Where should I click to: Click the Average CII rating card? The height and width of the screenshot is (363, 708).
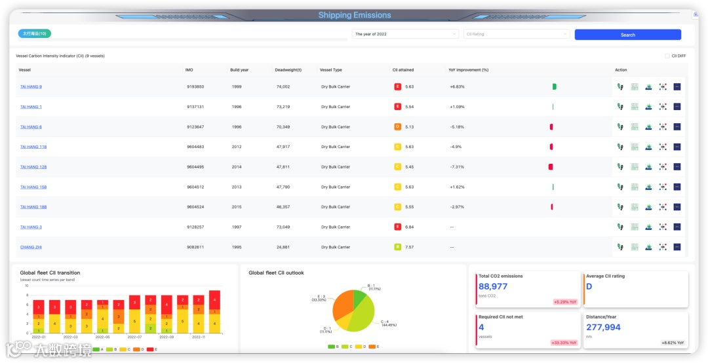click(636, 289)
